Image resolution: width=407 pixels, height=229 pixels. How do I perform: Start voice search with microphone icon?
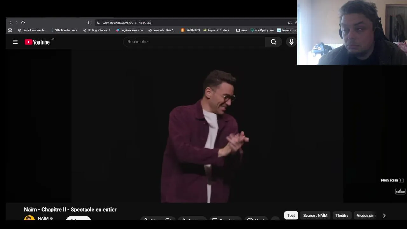pos(291,42)
